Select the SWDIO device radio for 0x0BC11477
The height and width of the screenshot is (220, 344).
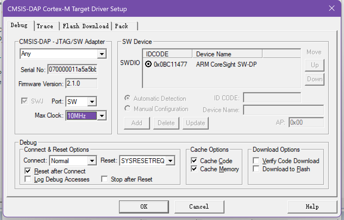tap(148, 64)
